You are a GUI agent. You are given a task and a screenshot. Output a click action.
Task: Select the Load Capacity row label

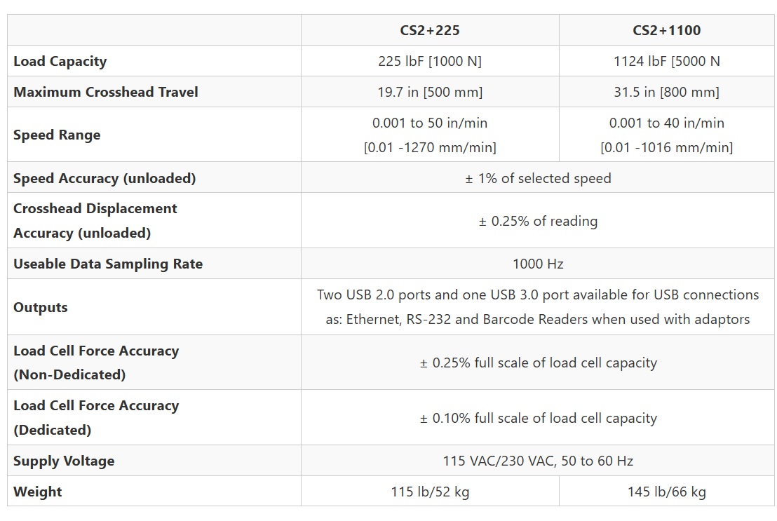(60, 61)
